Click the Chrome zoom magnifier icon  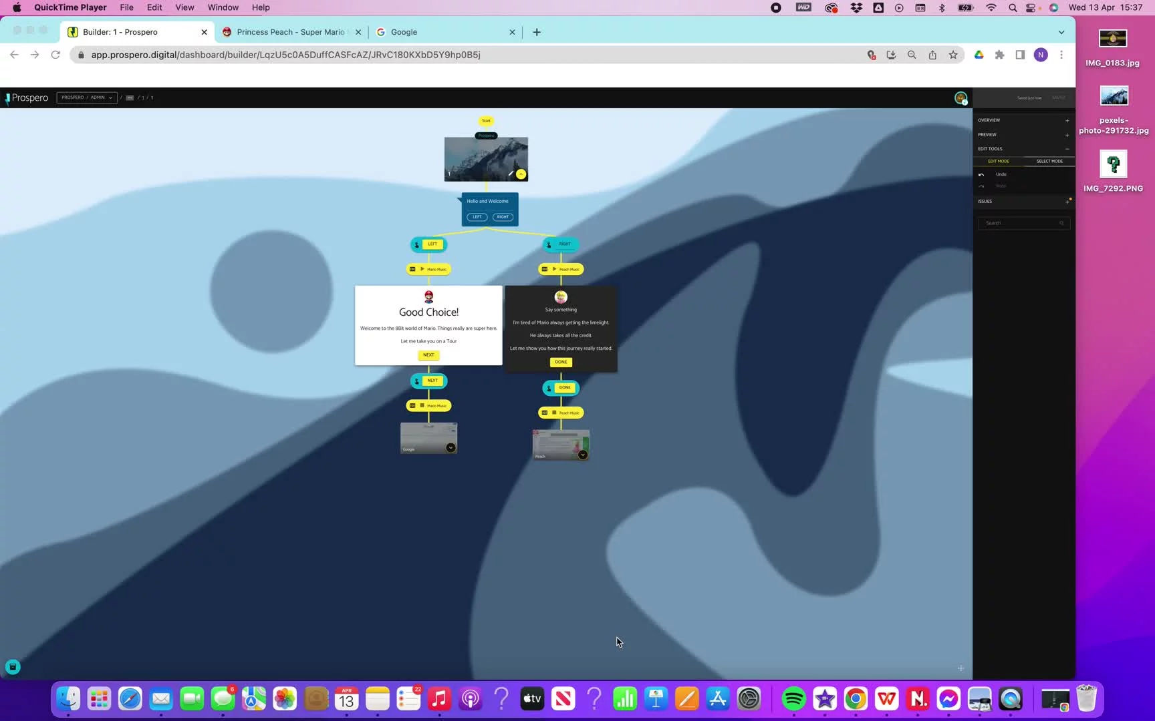coord(912,55)
